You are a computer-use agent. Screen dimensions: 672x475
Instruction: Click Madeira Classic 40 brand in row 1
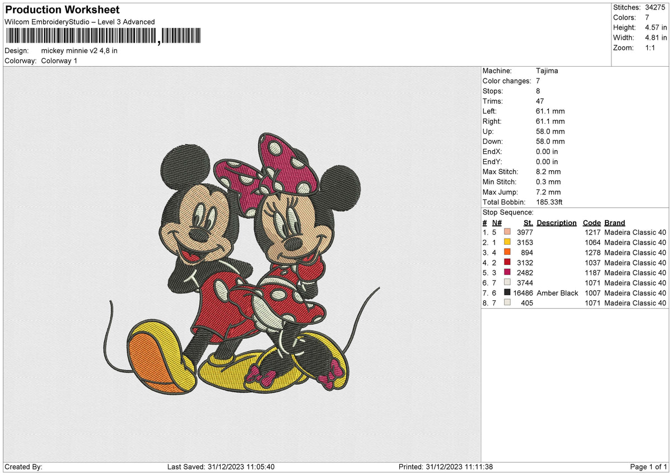click(x=636, y=232)
